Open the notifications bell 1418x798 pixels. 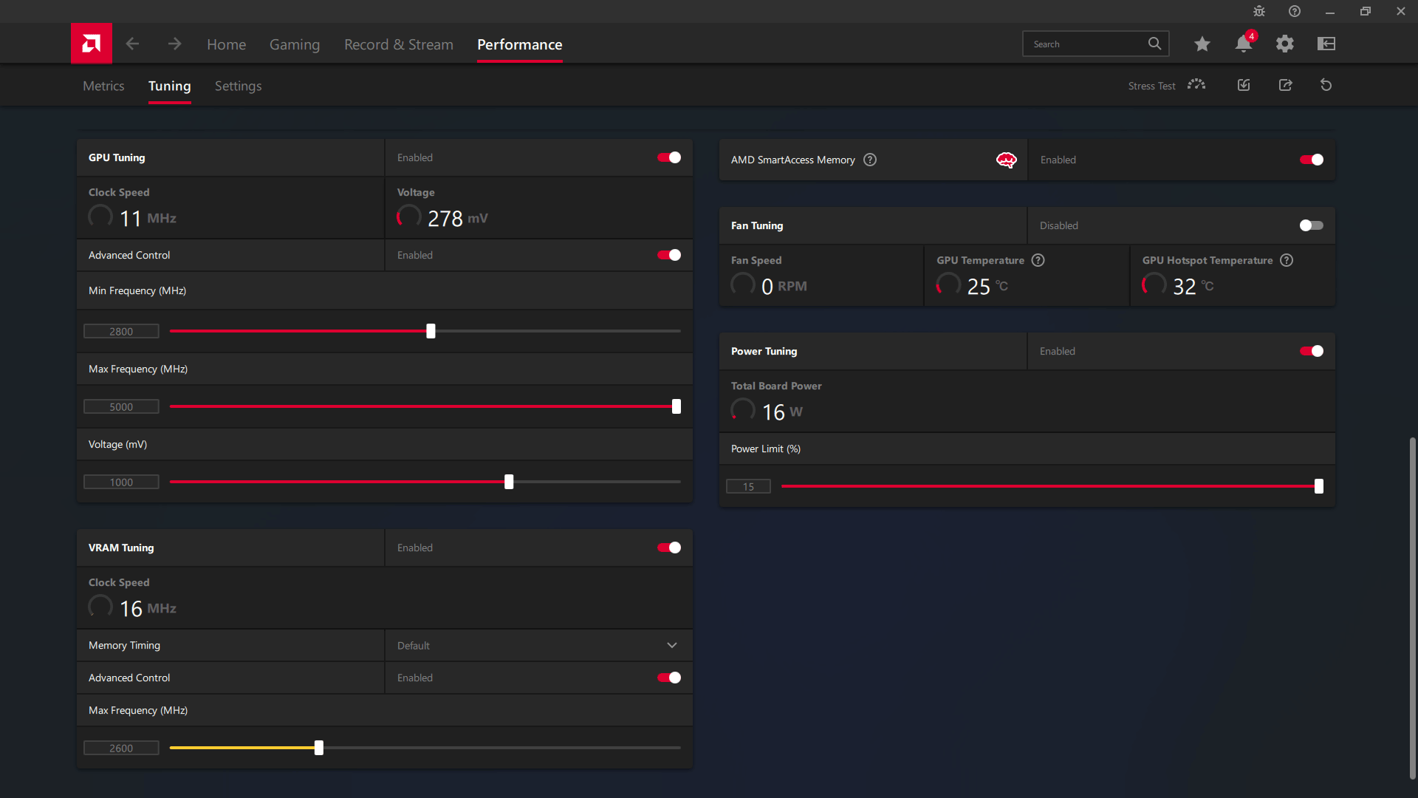tap(1244, 44)
